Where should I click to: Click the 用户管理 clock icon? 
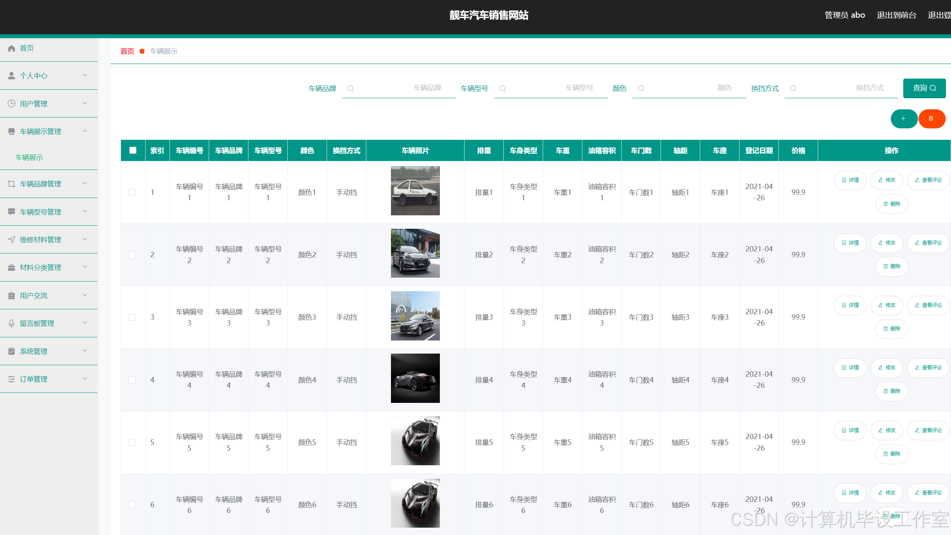tap(12, 104)
